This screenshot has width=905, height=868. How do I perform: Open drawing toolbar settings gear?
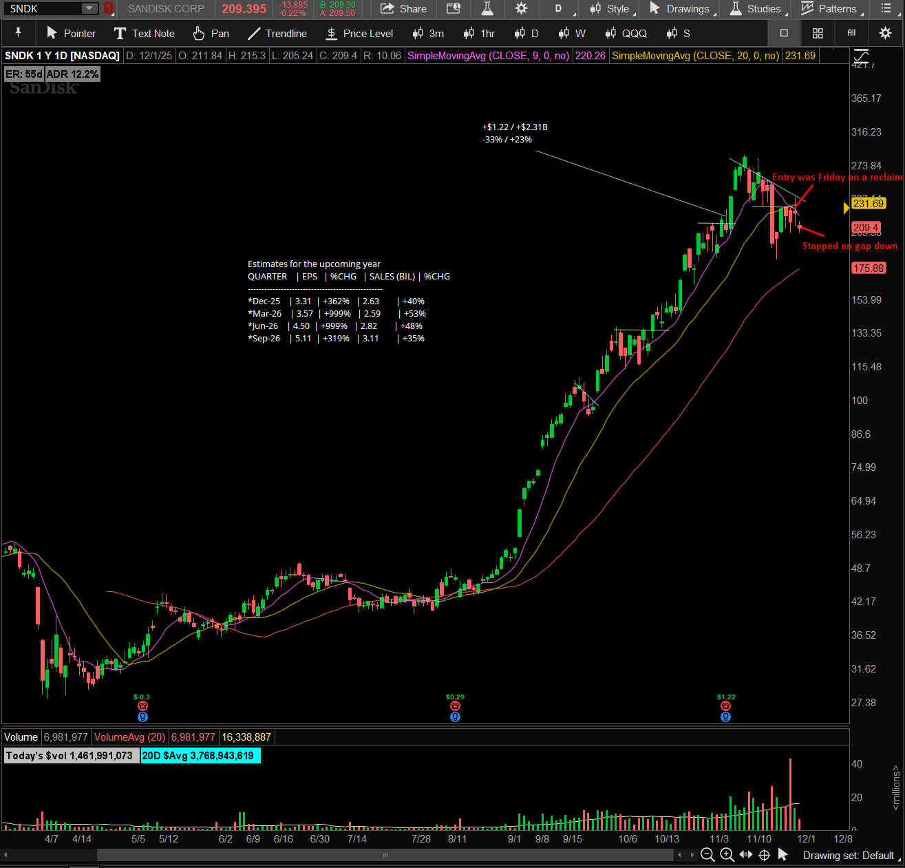(885, 33)
